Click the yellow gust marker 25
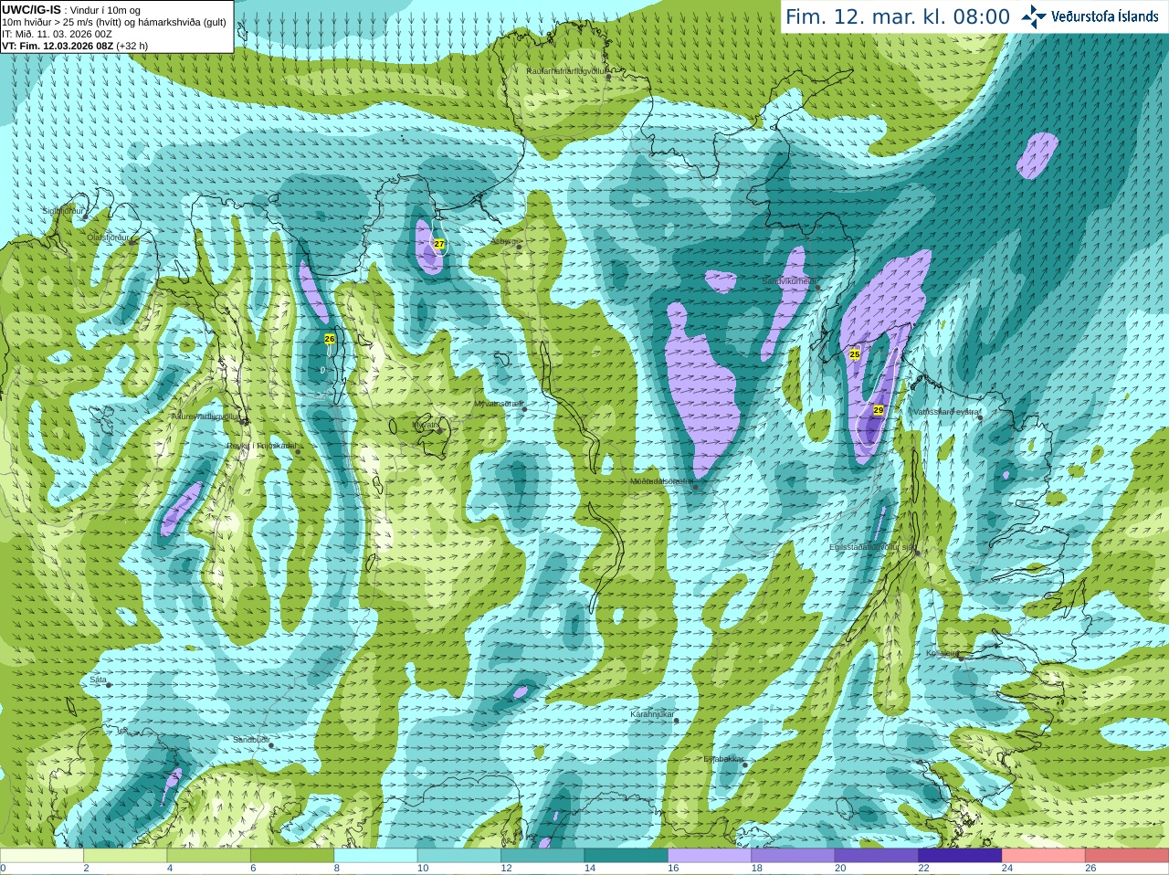This screenshot has height=875, width=1169. pyautogui.click(x=855, y=353)
